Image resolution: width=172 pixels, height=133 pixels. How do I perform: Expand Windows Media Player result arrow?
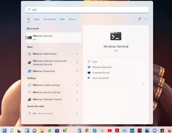[77, 54]
